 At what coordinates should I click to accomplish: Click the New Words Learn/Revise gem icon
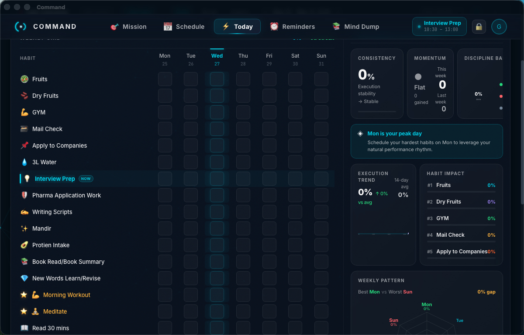(24, 278)
